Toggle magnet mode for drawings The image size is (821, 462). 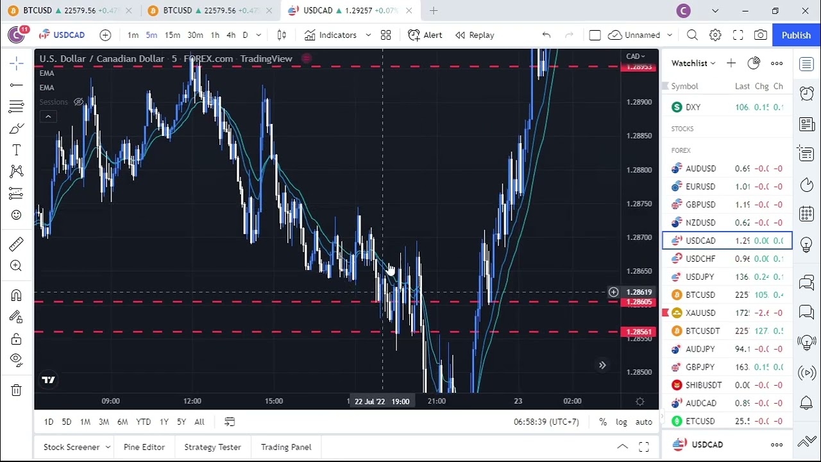[16, 295]
